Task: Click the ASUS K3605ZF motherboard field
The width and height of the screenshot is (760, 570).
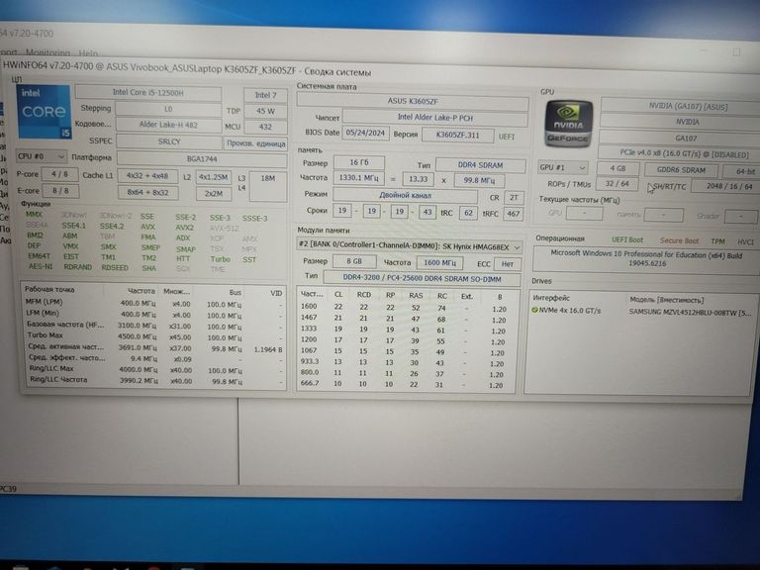Action: pyautogui.click(x=412, y=102)
